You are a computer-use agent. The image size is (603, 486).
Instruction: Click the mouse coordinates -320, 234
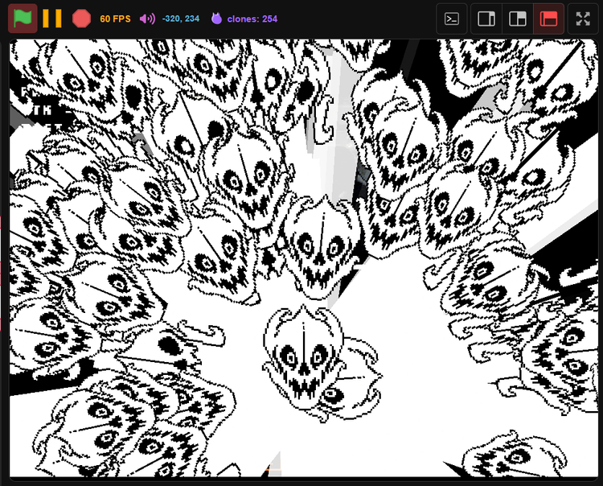(181, 19)
